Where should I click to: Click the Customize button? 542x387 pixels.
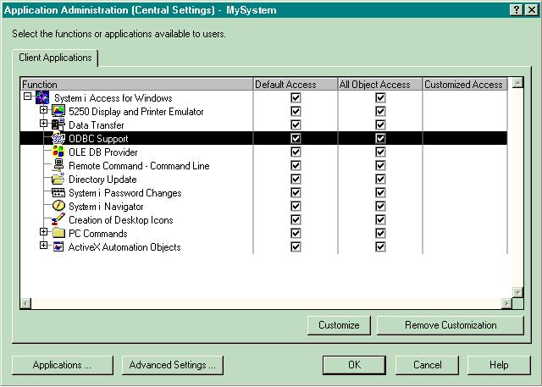[x=339, y=325]
